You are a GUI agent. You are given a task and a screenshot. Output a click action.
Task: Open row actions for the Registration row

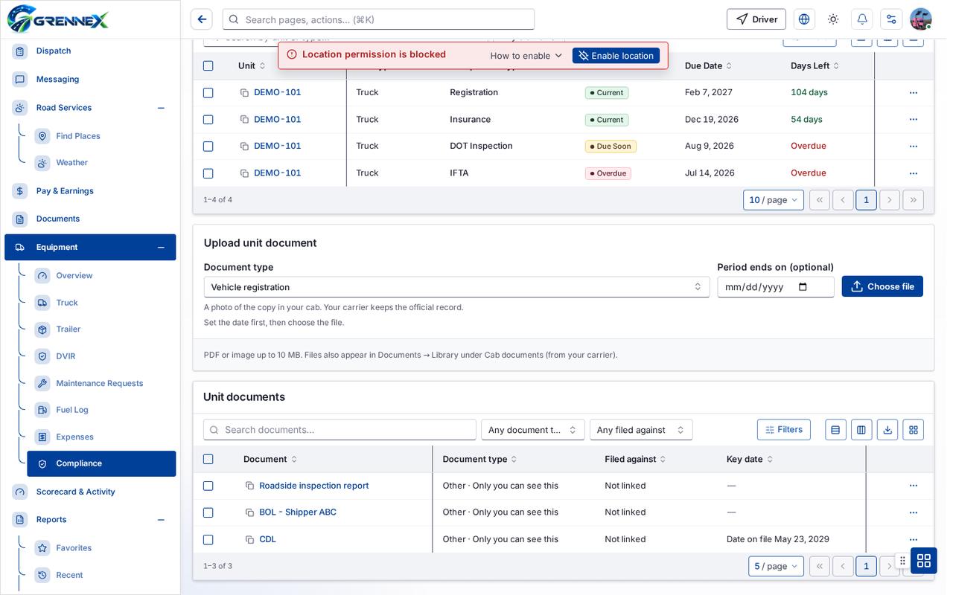(914, 93)
